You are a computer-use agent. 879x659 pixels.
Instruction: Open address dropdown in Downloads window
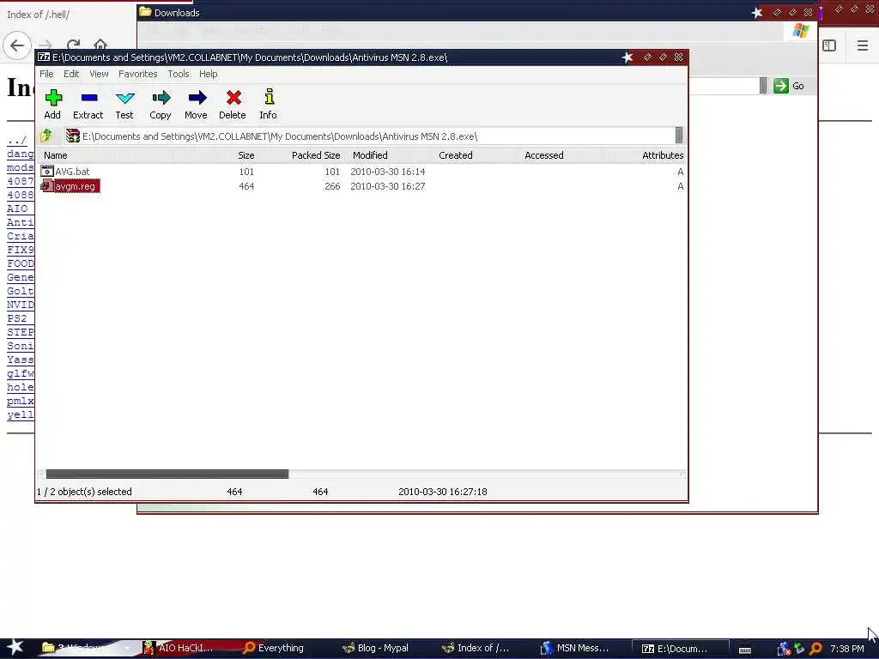click(x=763, y=86)
